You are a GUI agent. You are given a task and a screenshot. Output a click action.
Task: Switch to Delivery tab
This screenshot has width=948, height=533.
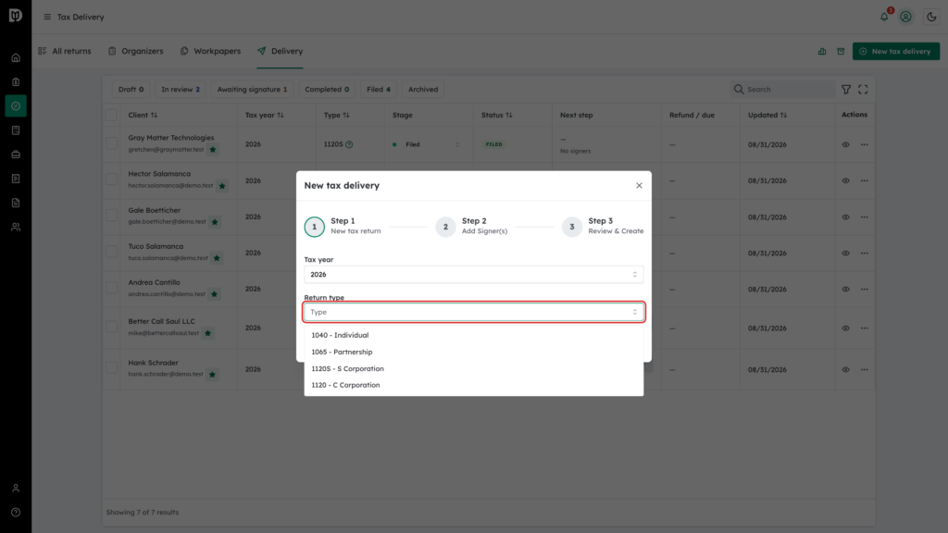click(x=280, y=52)
